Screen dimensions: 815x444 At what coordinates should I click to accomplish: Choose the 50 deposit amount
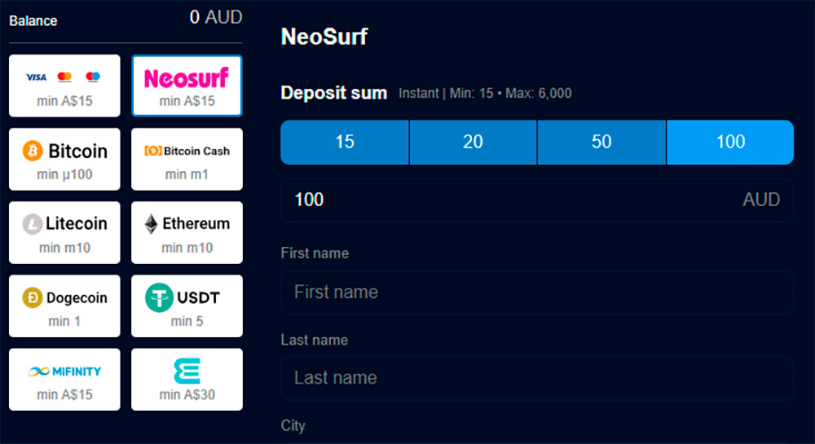point(601,142)
